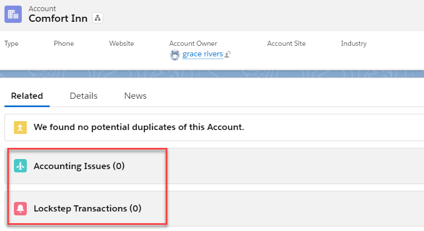
Task: Click the Phone field label
Action: point(64,44)
